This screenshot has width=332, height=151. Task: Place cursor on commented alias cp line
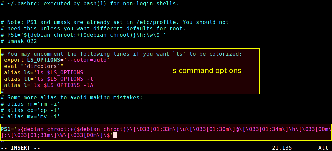30,110
